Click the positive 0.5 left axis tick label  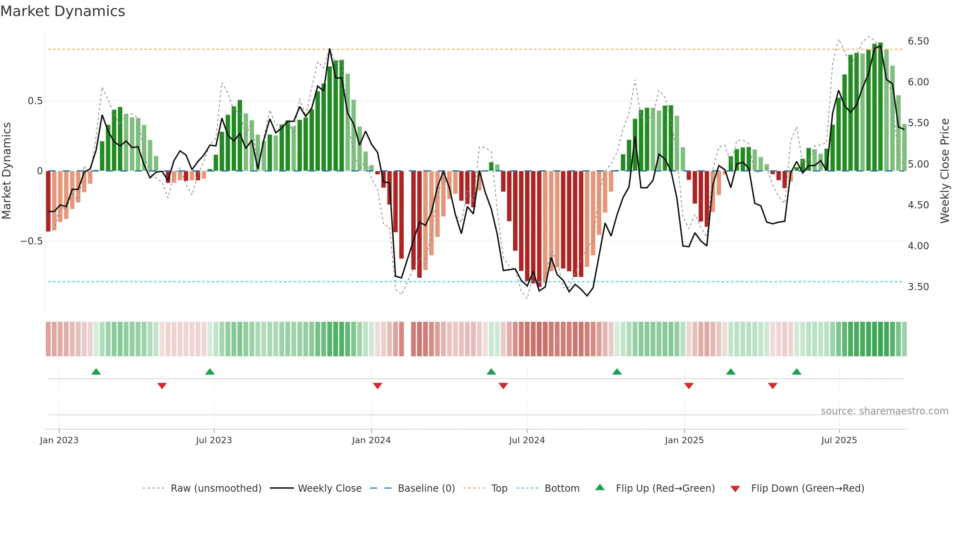(35, 101)
